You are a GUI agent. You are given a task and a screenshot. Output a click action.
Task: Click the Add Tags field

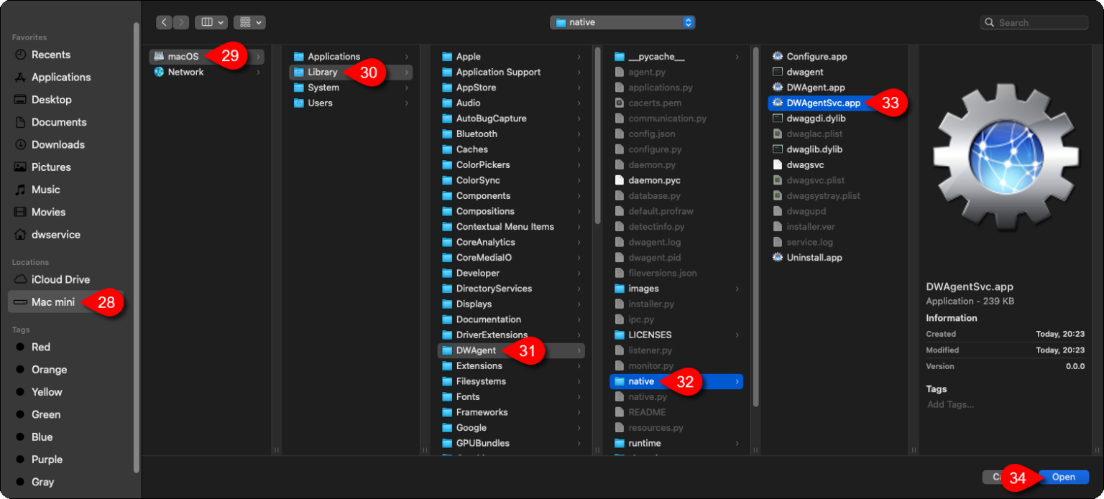point(949,404)
